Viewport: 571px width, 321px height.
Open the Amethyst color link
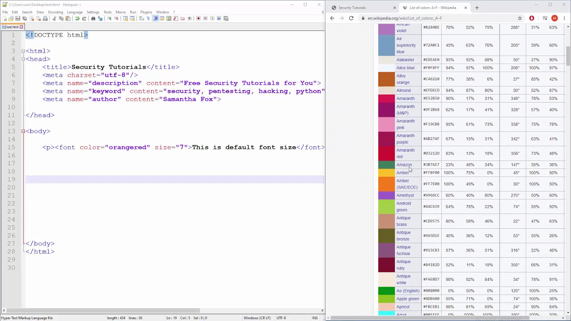click(405, 195)
